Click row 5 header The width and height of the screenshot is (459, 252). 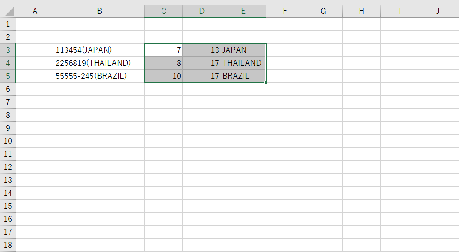point(8,76)
